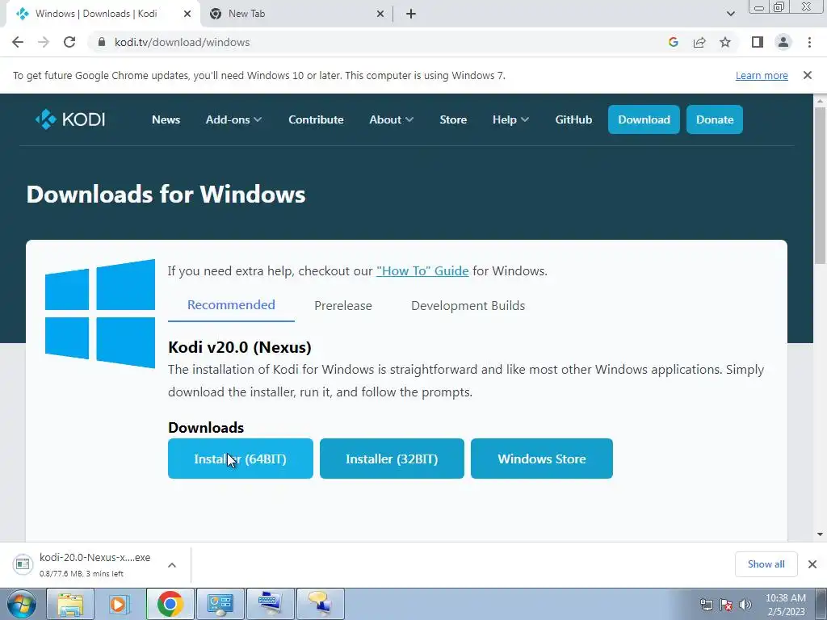Open News in Kodi navigation
The width and height of the screenshot is (827, 620).
pyautogui.click(x=166, y=119)
